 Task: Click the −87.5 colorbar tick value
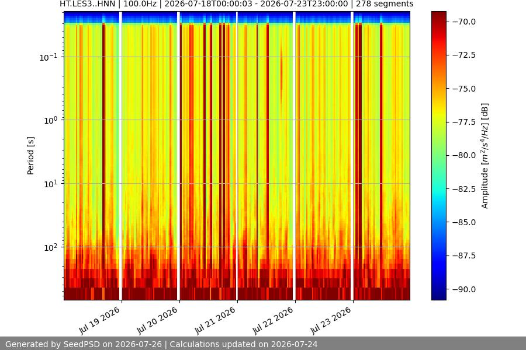[x=464, y=256]
